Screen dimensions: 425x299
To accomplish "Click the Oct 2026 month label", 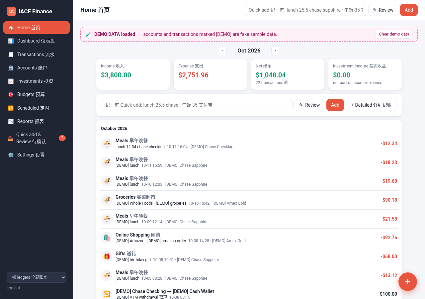I will click(x=249, y=50).
